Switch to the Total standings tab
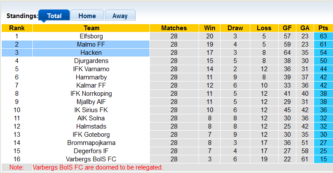The height and width of the screenshot is (173, 333). [54, 16]
